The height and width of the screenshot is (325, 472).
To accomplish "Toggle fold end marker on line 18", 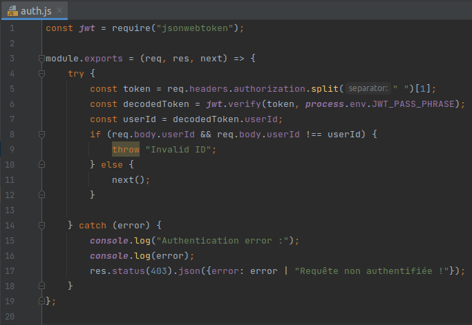I will point(42,286).
